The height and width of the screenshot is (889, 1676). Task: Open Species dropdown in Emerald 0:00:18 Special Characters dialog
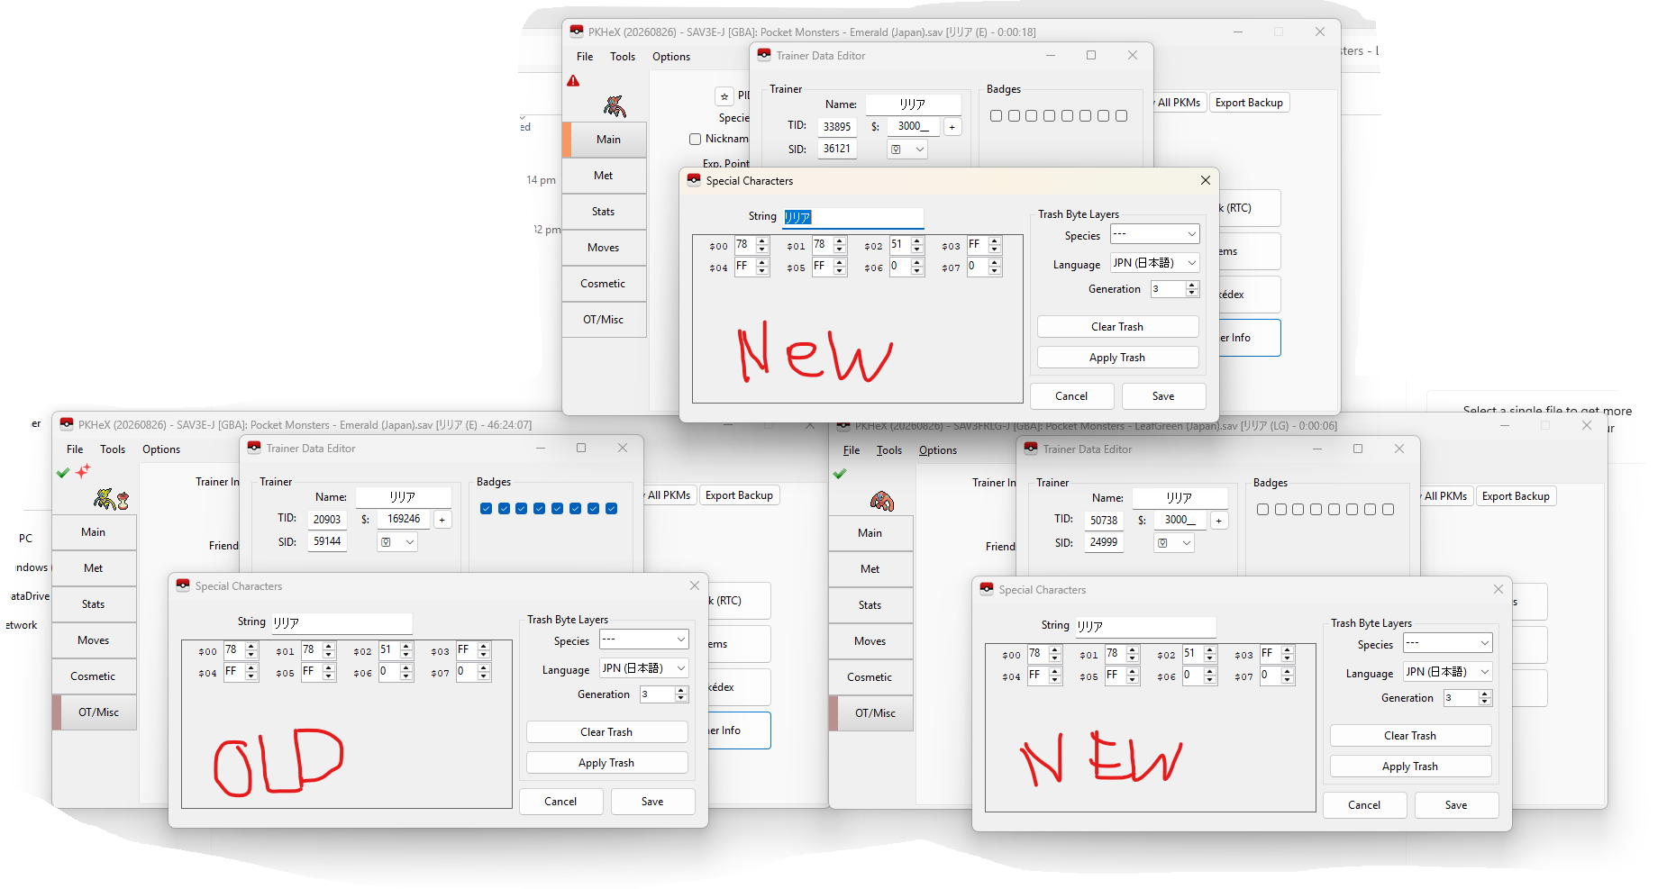point(1155,234)
